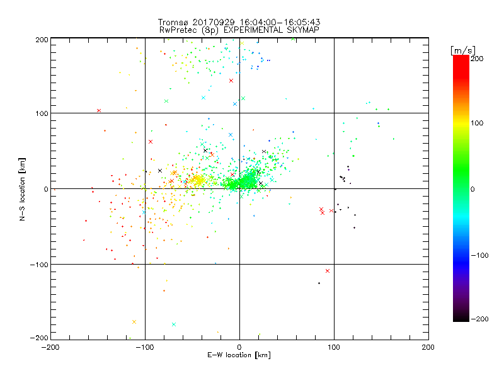Click the x-axis tick label '-200'
The image size is (504, 378).
(x=51, y=347)
